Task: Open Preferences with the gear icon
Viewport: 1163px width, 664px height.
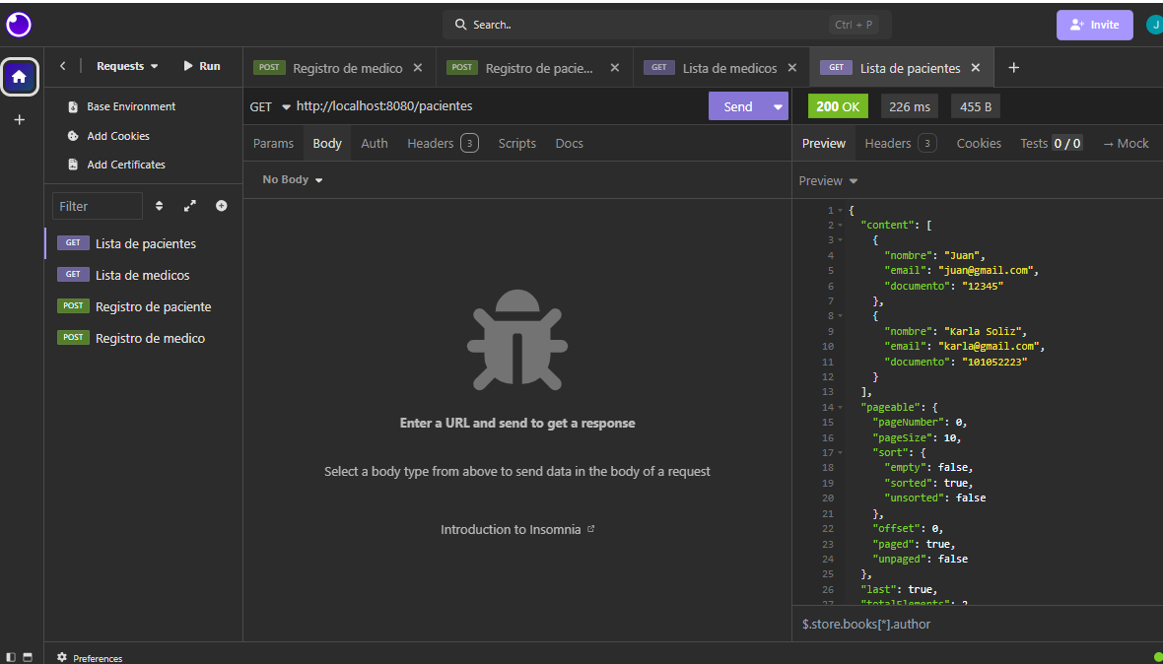Action: (61, 657)
